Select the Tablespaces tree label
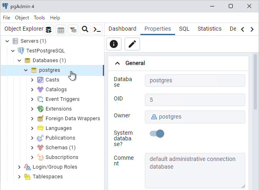Screen dimensions: 259x190 coord(48,177)
